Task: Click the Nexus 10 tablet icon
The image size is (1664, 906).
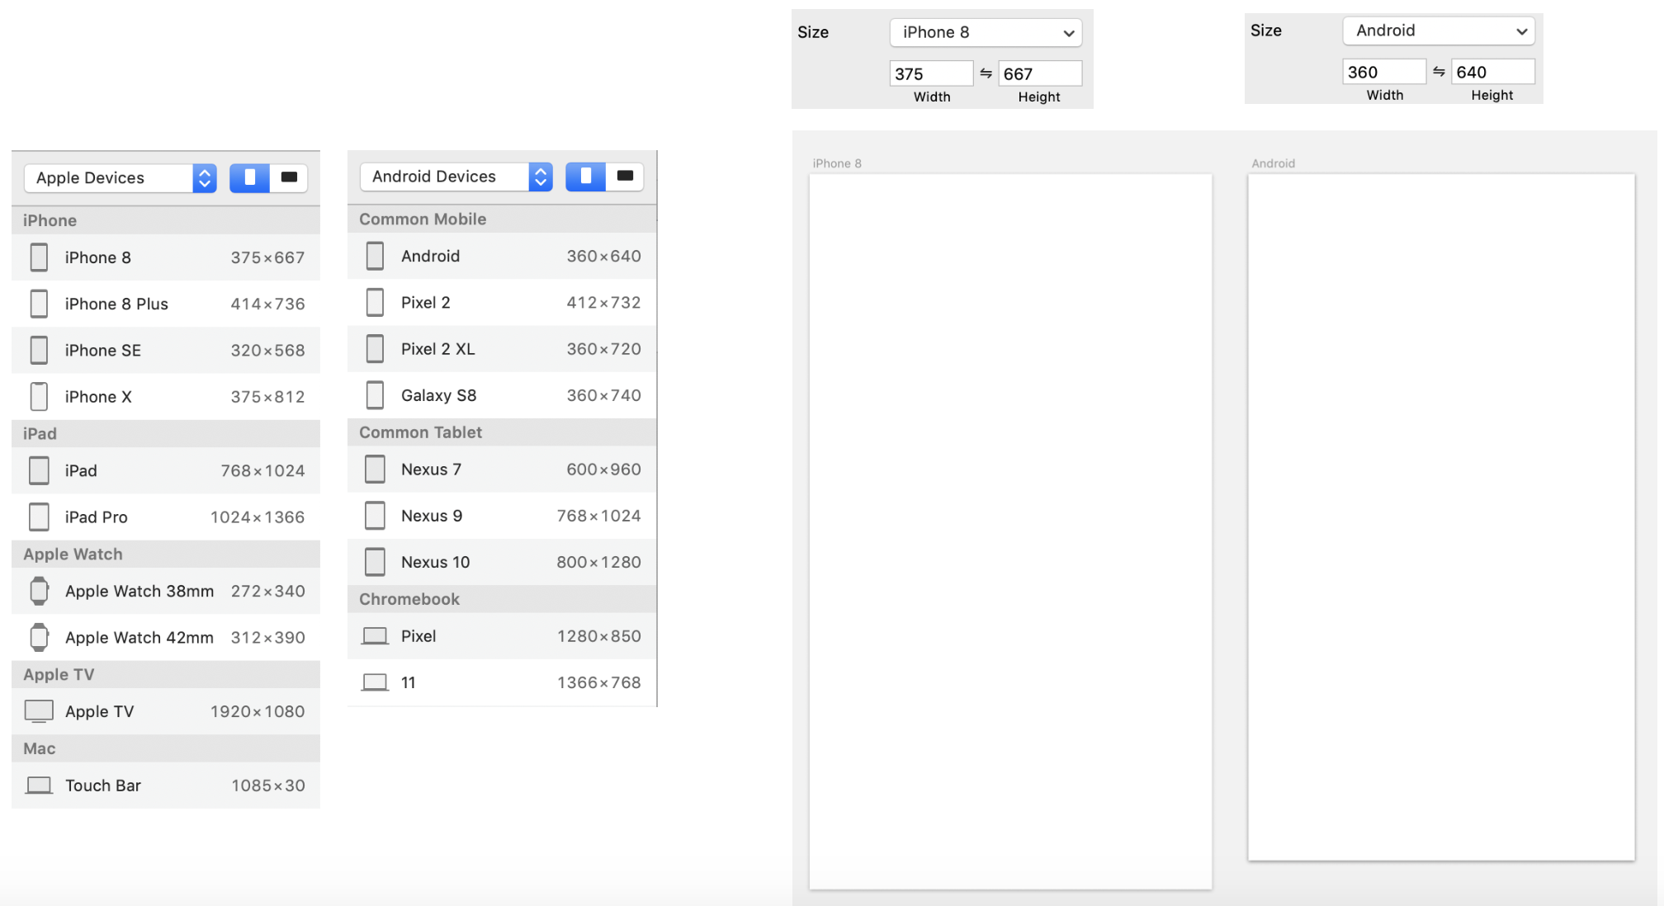Action: (375, 562)
